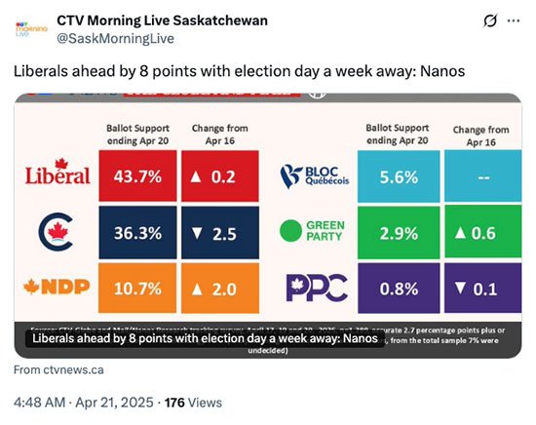Click the orange 10.7% NDP box

point(137,288)
